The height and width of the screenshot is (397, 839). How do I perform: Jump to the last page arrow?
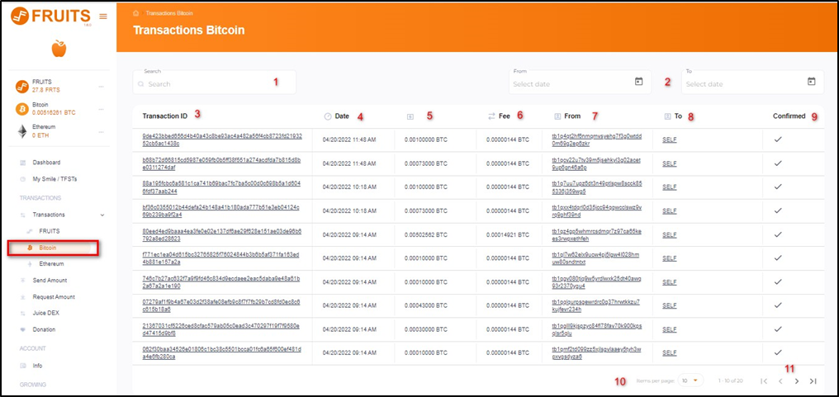coord(813,380)
